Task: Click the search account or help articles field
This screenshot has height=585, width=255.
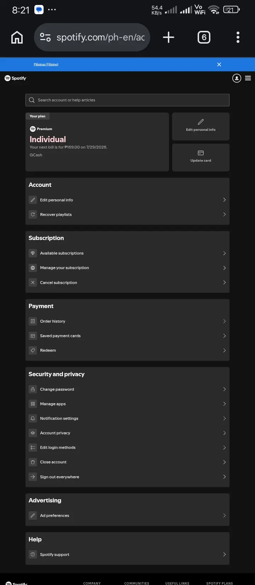Action: click(127, 100)
